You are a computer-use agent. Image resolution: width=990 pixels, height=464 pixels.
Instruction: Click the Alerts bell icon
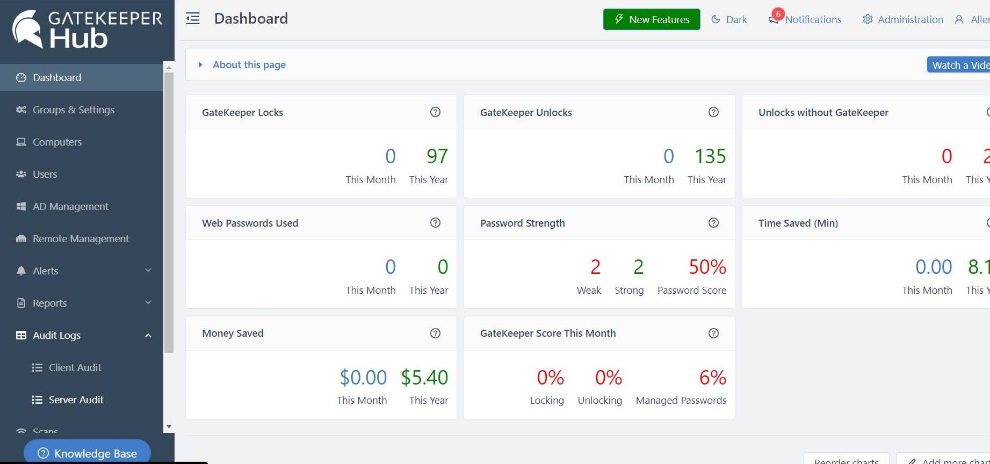21,271
